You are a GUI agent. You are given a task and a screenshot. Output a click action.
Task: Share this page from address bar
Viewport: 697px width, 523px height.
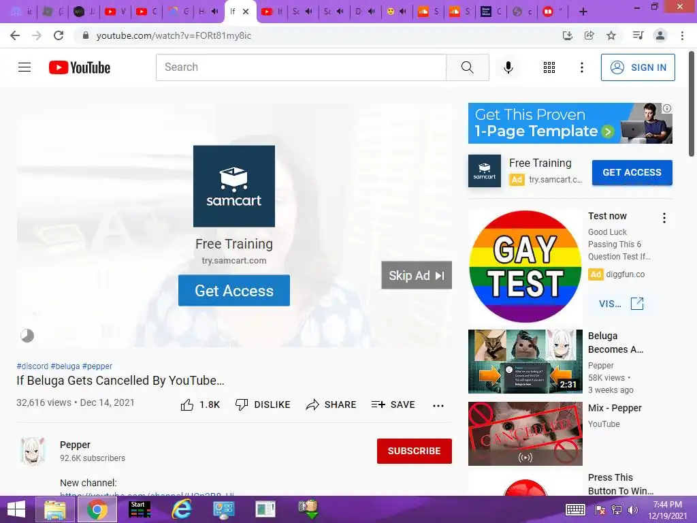click(x=589, y=35)
